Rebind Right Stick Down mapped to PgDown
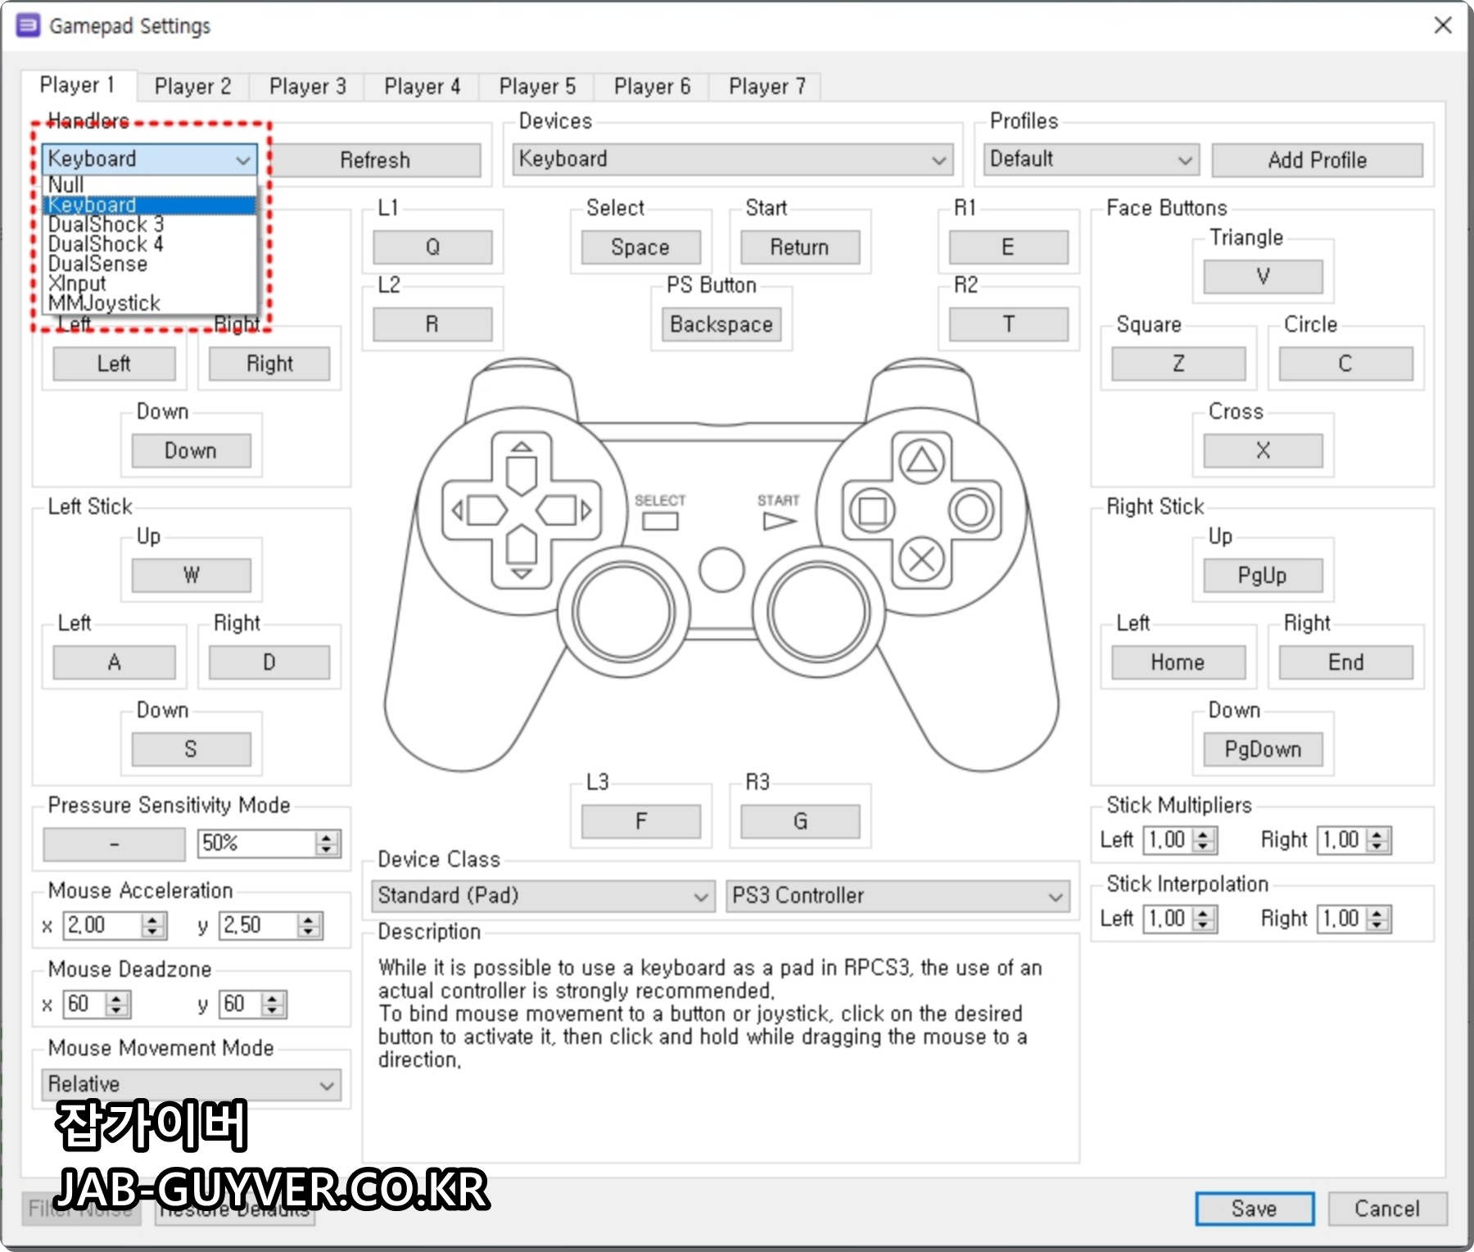 click(x=1263, y=749)
